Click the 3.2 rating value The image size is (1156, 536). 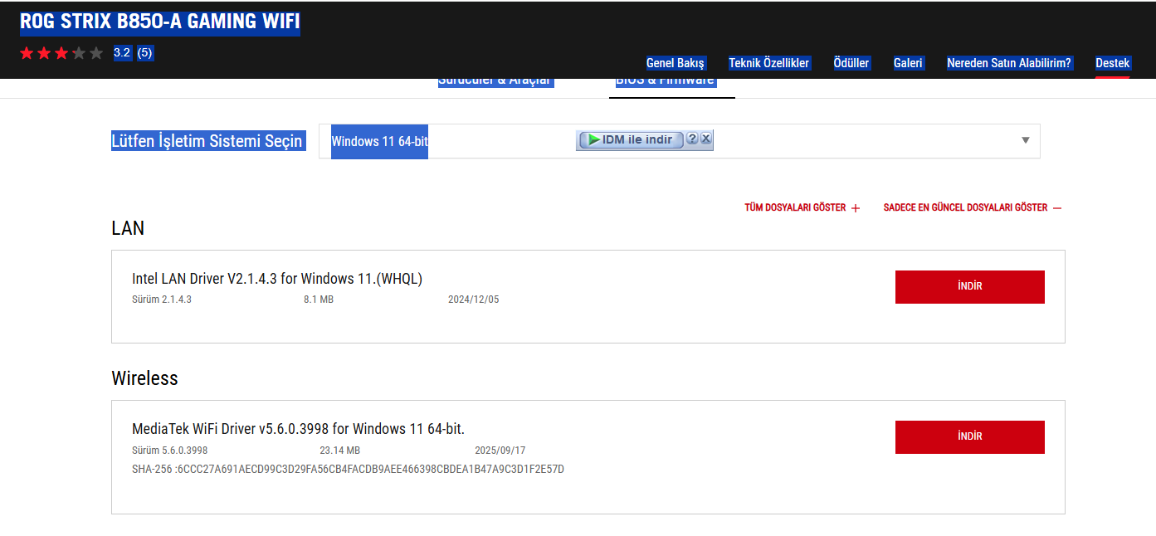pos(122,53)
